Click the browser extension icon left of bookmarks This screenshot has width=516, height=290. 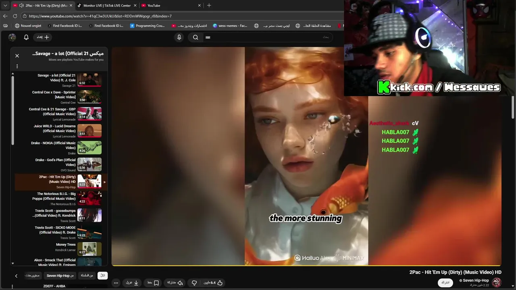(x=5, y=26)
